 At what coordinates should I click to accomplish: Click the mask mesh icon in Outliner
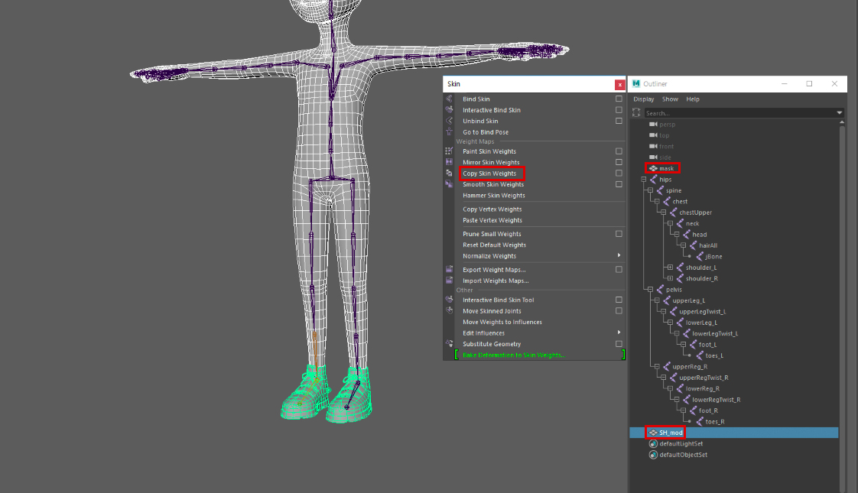coord(653,168)
